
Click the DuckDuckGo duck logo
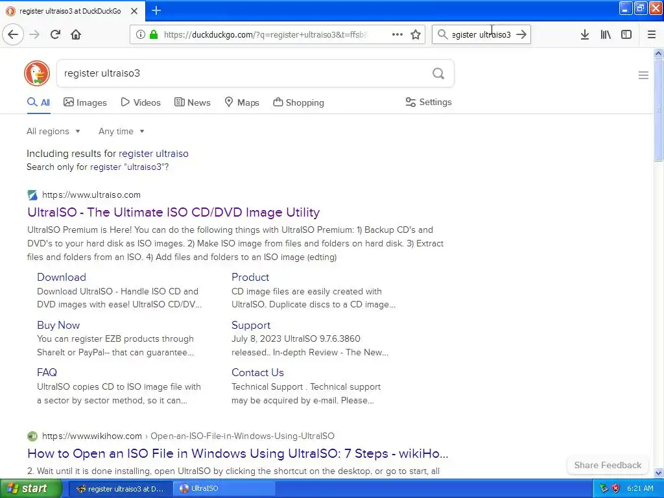coord(37,73)
